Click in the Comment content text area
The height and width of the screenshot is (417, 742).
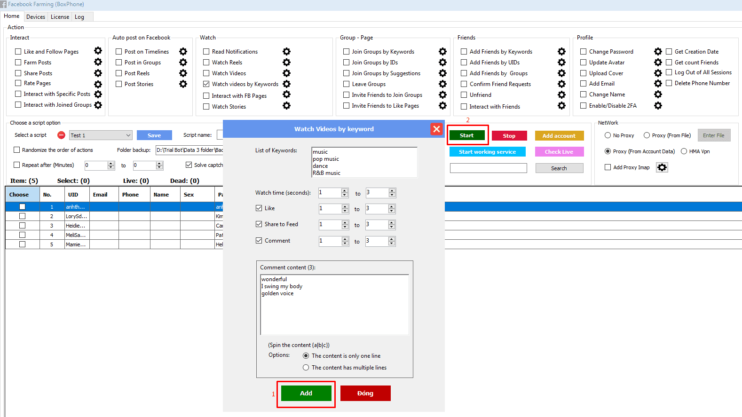tap(334, 305)
